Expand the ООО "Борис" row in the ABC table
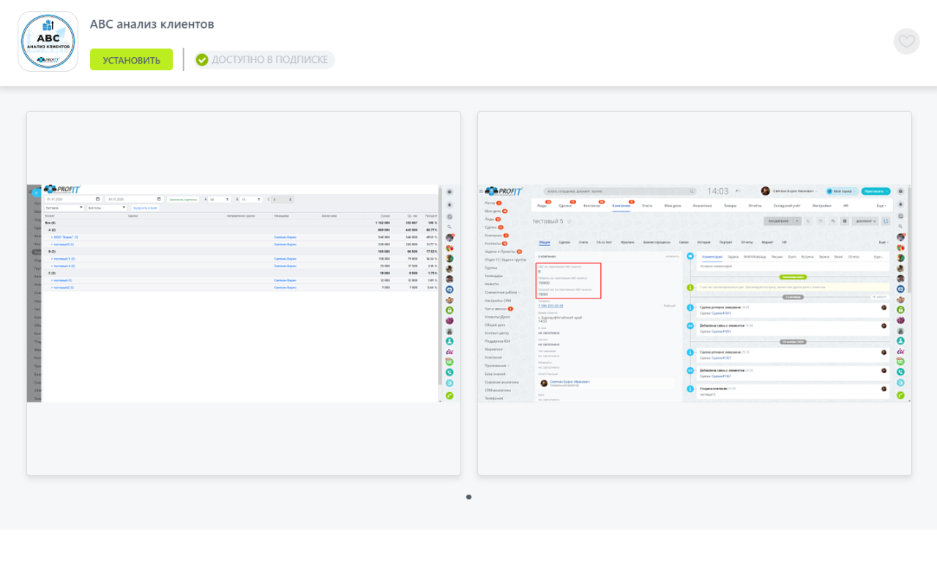937x567 pixels. pyautogui.click(x=65, y=237)
